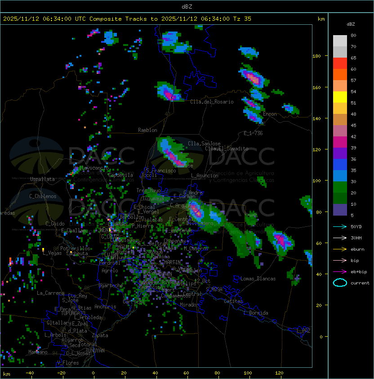Click the 'current' legend label
Viewport: 374px width, 379px height.
tap(360, 283)
